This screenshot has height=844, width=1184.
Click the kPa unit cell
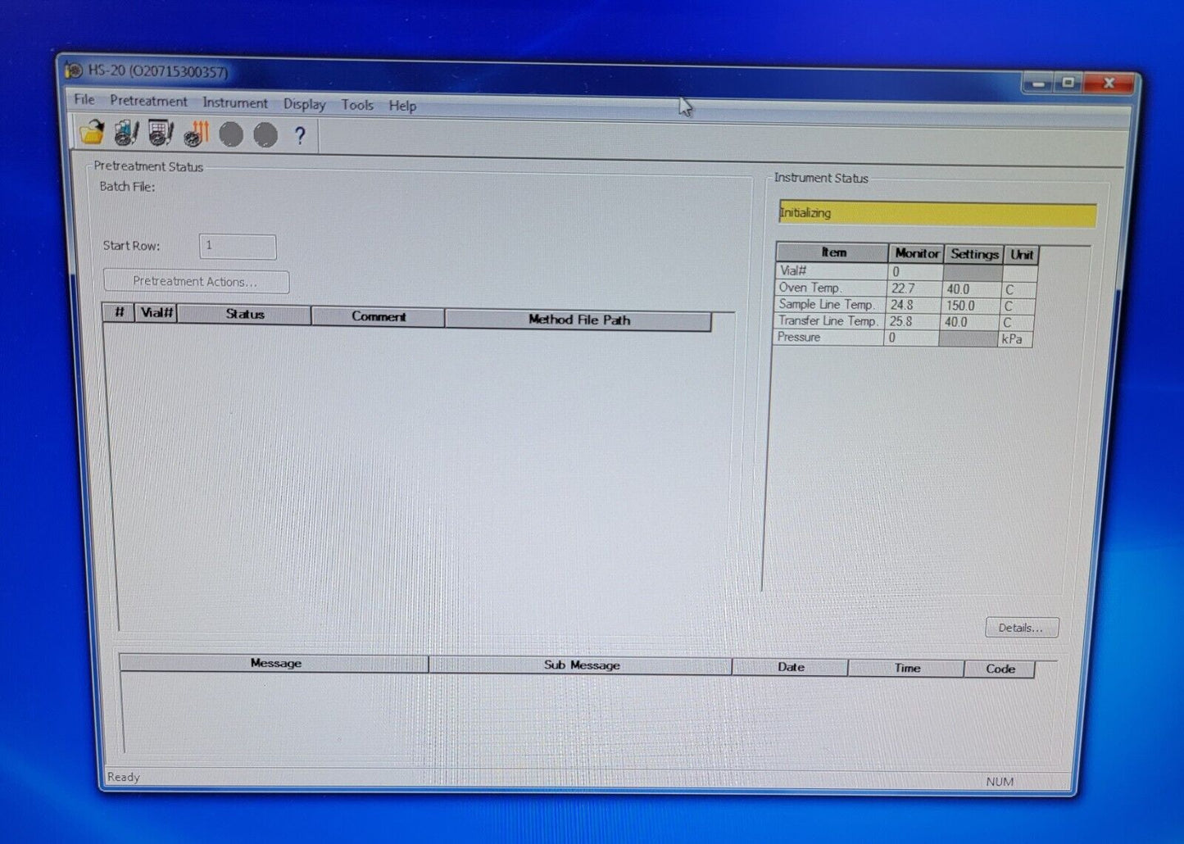pos(1014,339)
